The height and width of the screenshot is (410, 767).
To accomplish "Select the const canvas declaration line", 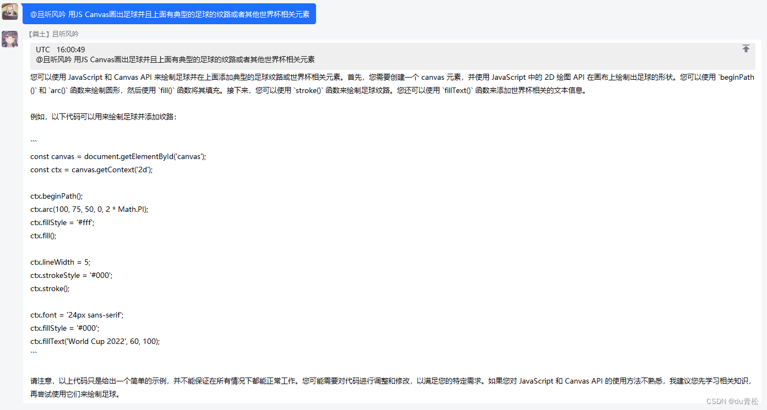I will point(118,156).
